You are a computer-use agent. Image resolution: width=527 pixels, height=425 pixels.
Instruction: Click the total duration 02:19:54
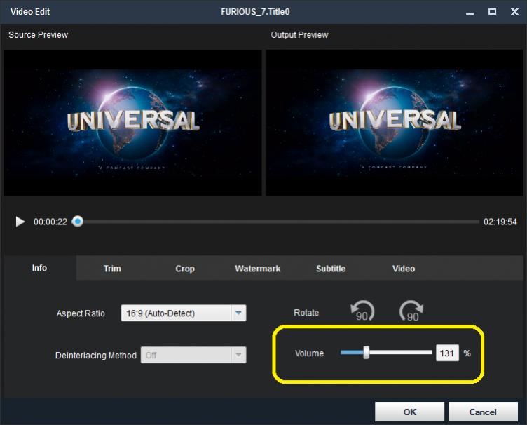click(500, 222)
